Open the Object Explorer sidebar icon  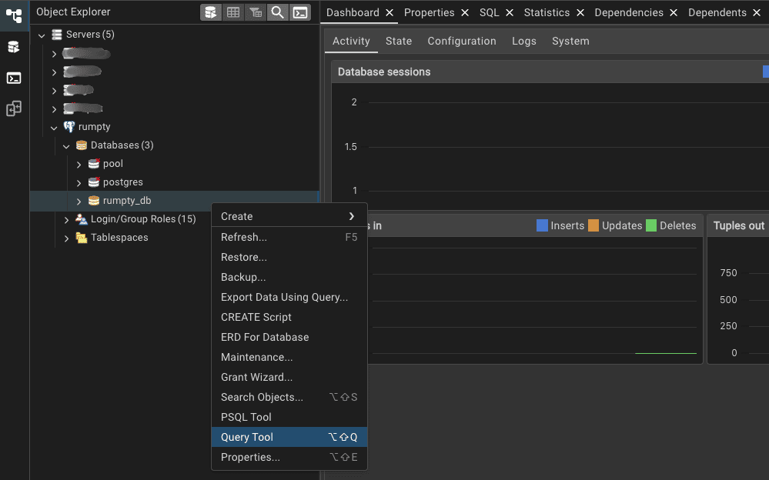(x=14, y=15)
